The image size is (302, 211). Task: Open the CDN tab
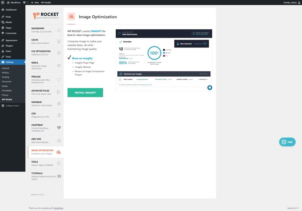tap(46, 115)
